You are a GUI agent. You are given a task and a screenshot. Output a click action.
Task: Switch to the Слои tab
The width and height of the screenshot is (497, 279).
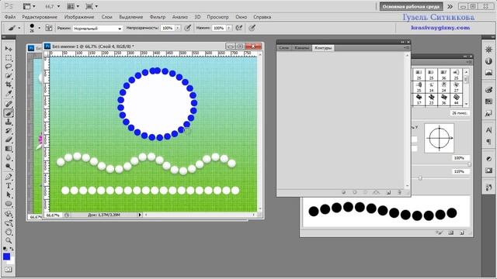pyautogui.click(x=283, y=48)
